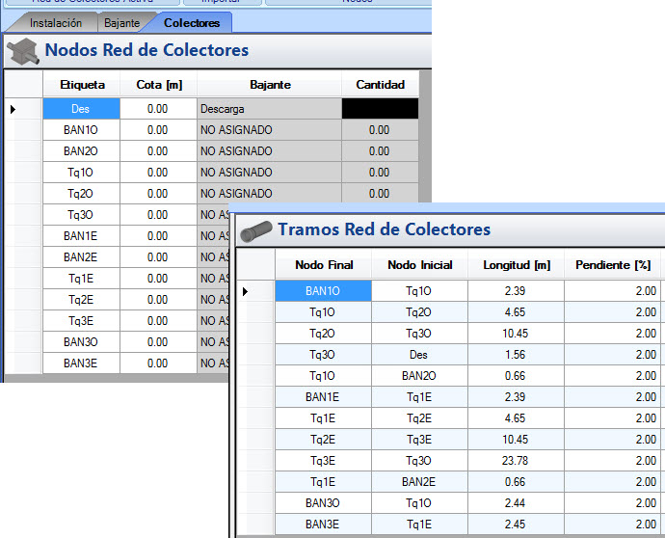Click the pipe icon beside Tramos Red de Colectores
The height and width of the screenshot is (538, 665).
tap(256, 230)
